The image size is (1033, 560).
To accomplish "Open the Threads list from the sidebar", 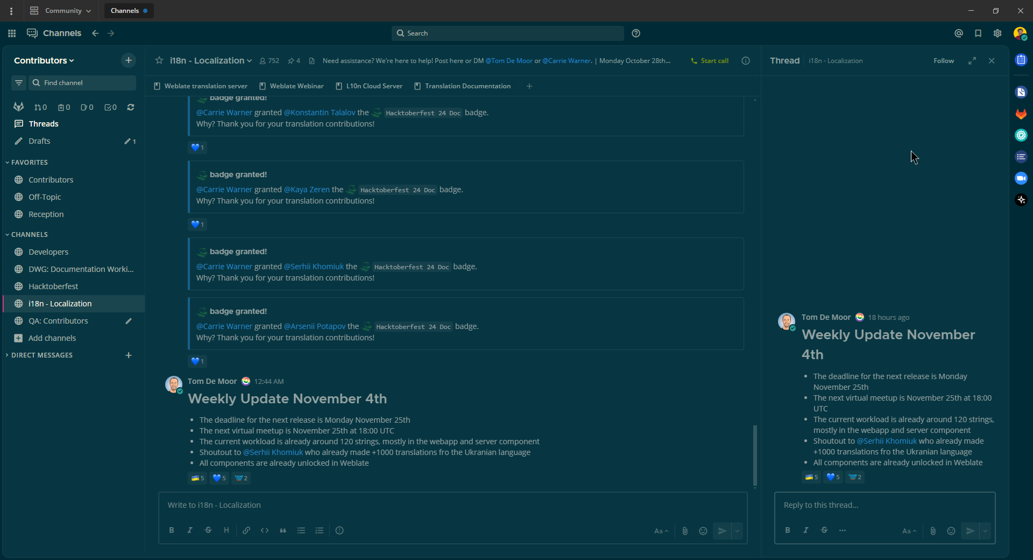I will pos(43,123).
